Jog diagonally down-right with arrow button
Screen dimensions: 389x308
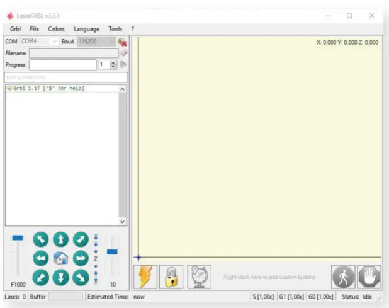[x=81, y=278]
